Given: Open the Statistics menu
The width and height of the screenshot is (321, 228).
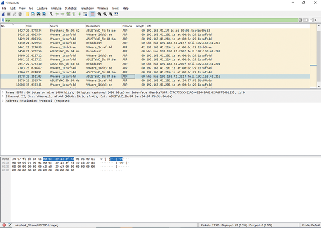Looking at the screenshot, I should 71,9.
